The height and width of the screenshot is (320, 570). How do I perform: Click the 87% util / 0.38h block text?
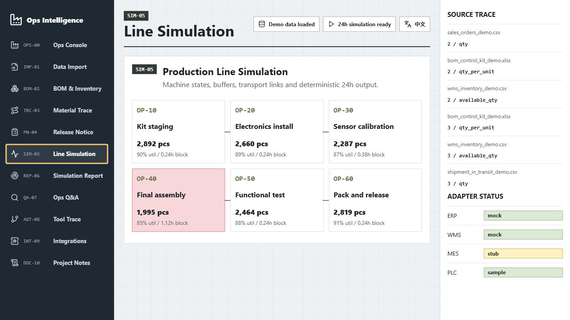359,155
